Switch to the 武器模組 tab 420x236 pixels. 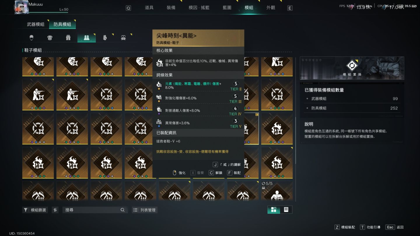[x=36, y=24]
